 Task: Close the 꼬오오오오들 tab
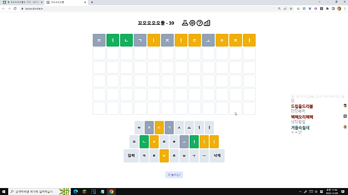coord(85,2)
